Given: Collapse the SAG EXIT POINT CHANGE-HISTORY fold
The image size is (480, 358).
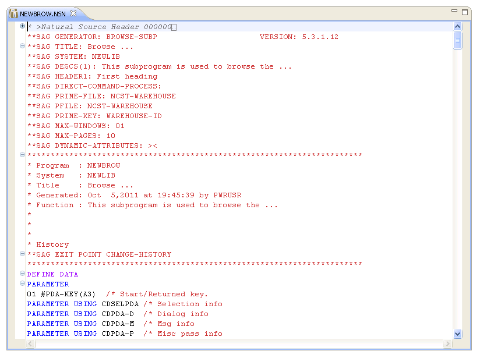Looking at the screenshot, I should coord(22,254).
